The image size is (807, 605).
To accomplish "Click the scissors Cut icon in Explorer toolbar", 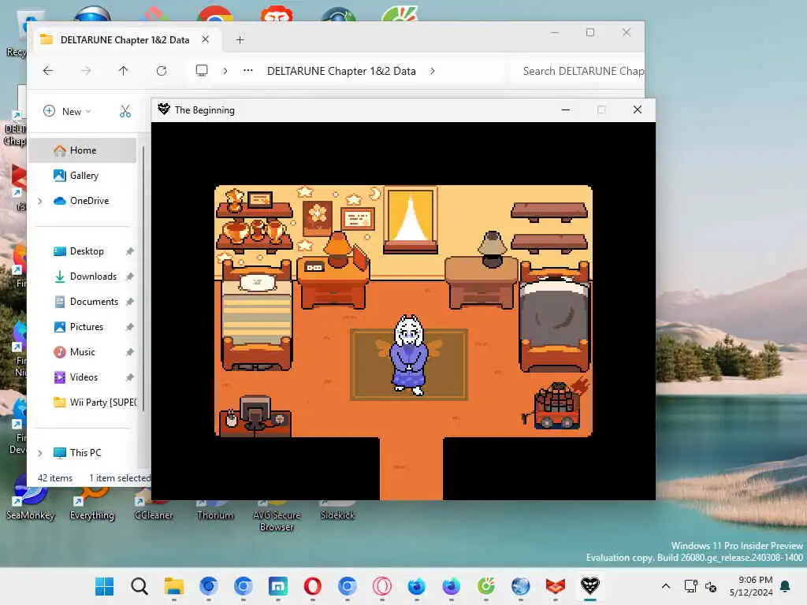I will pyautogui.click(x=125, y=111).
